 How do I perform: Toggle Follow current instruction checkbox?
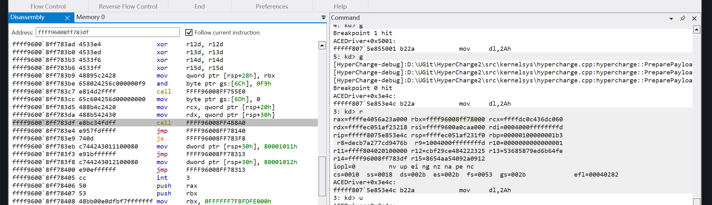coord(189,33)
